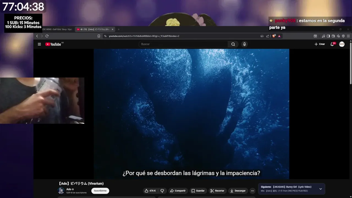Toggle the browser sidebar panel
352x198 pixels.
[x=328, y=36]
